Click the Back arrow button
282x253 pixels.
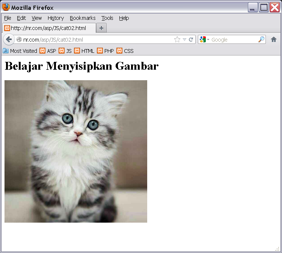tap(9, 39)
